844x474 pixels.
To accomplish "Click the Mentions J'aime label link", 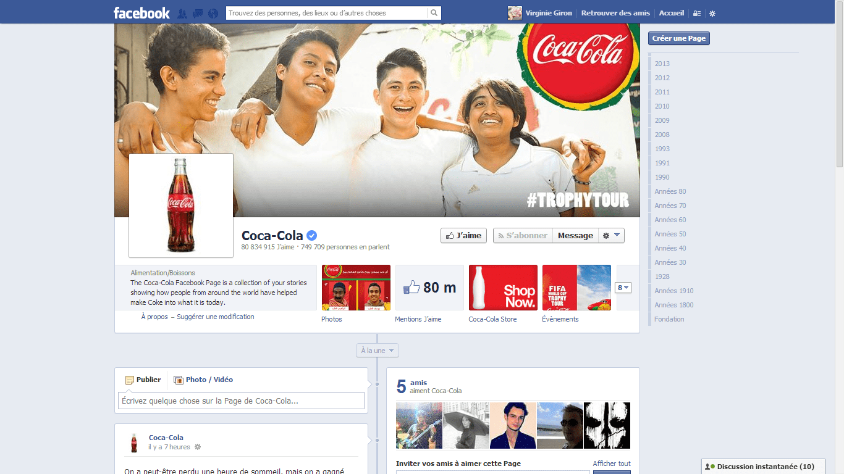I will click(x=418, y=319).
